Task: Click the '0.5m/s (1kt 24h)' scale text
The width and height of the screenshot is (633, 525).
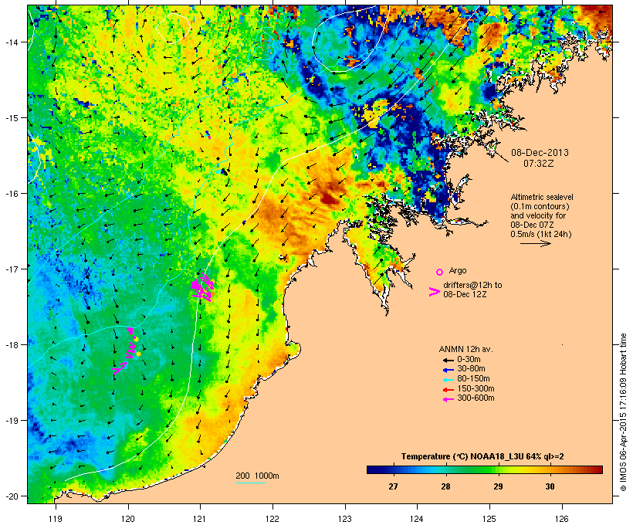Action: tap(541, 234)
